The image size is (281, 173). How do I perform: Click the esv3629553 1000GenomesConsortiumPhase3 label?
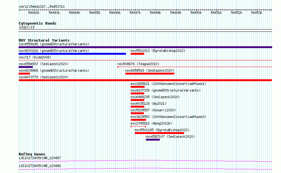169,117
